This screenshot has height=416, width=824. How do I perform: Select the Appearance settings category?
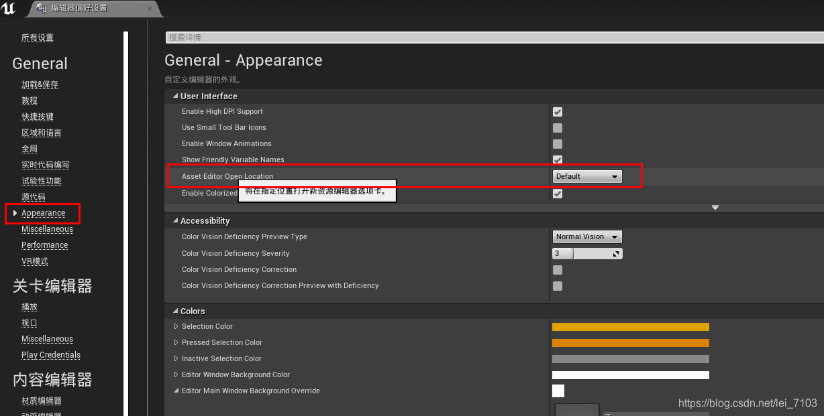click(x=43, y=213)
